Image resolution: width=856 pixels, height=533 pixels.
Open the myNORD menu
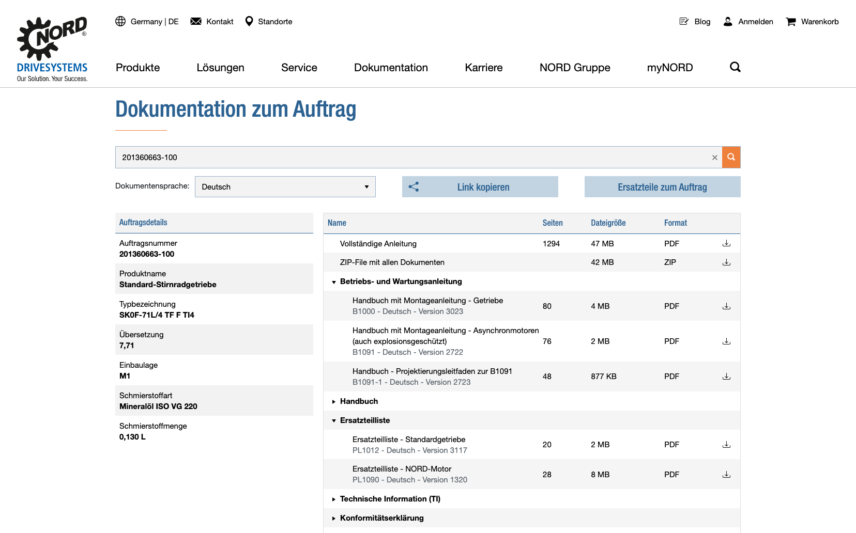pos(670,68)
